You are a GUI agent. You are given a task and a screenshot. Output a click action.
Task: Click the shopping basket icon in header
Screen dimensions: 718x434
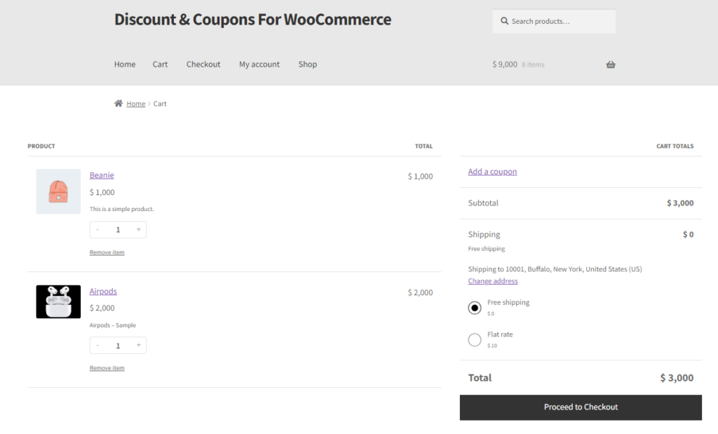click(x=611, y=65)
